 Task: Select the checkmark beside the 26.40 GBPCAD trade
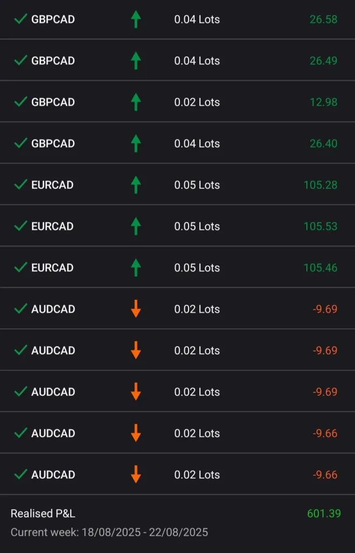(21, 143)
